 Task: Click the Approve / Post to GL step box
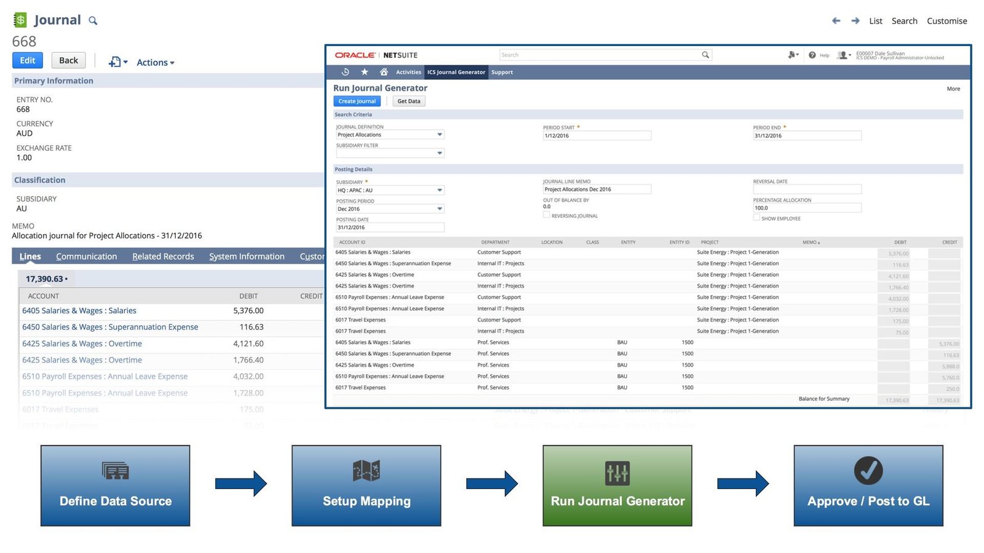coord(868,486)
